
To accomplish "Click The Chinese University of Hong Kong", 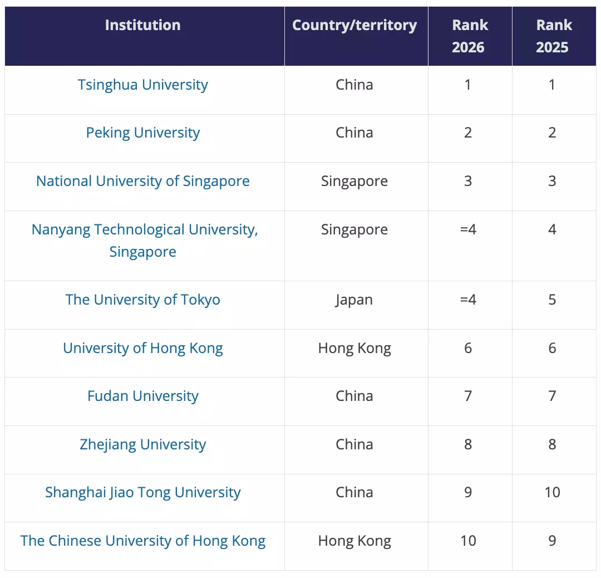I will pos(143,541).
